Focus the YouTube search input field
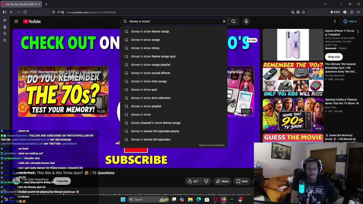363x204 pixels. [x=175, y=21]
